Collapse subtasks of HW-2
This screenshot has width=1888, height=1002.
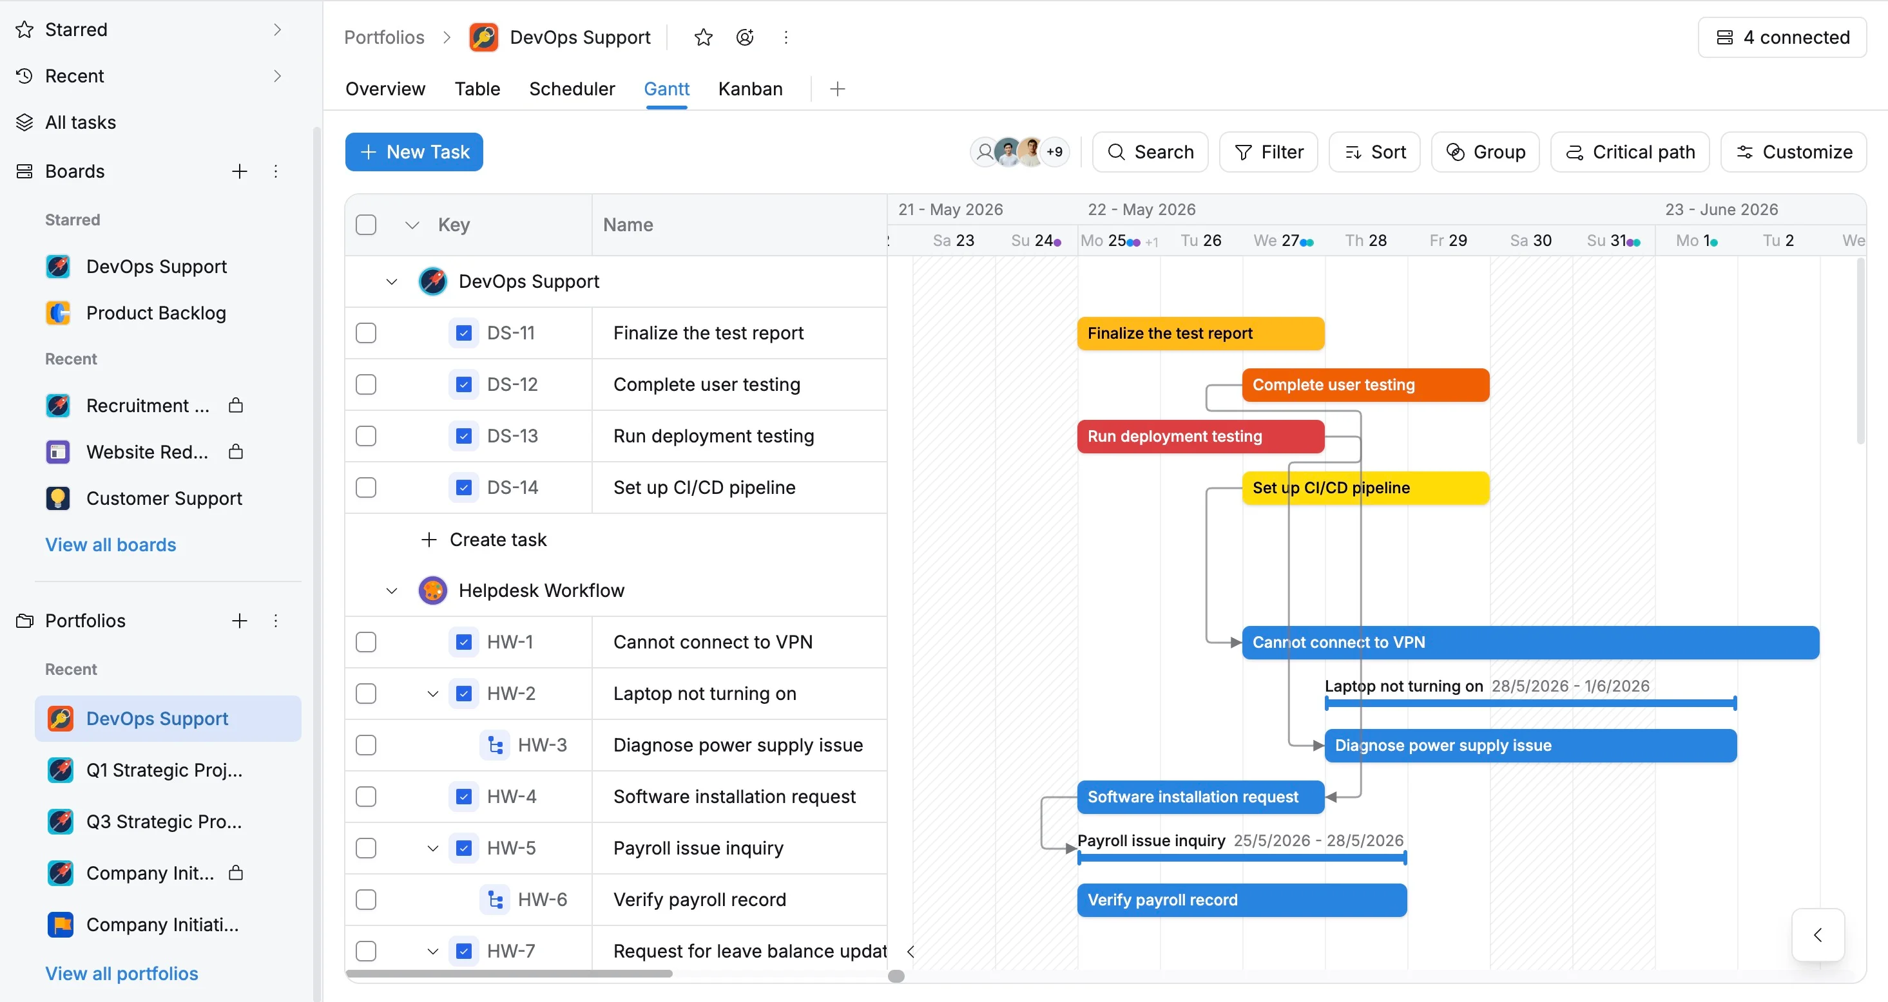coord(432,694)
